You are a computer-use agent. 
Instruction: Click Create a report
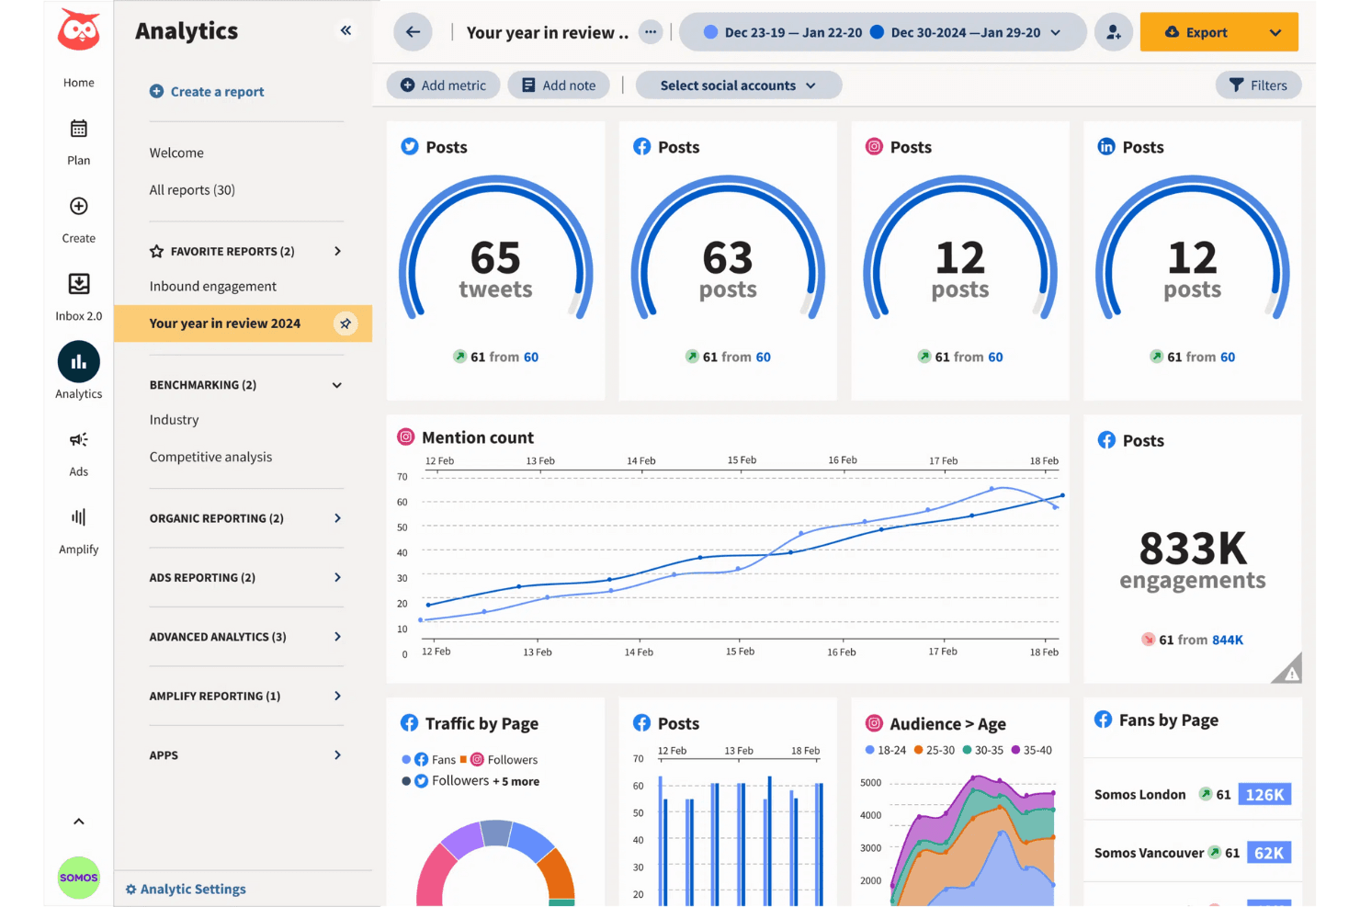pos(207,92)
